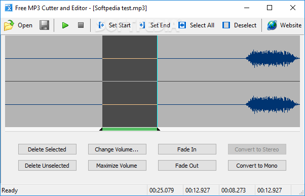Click the Set End bracket icon
The width and height of the screenshot is (305, 196).
[142, 25]
